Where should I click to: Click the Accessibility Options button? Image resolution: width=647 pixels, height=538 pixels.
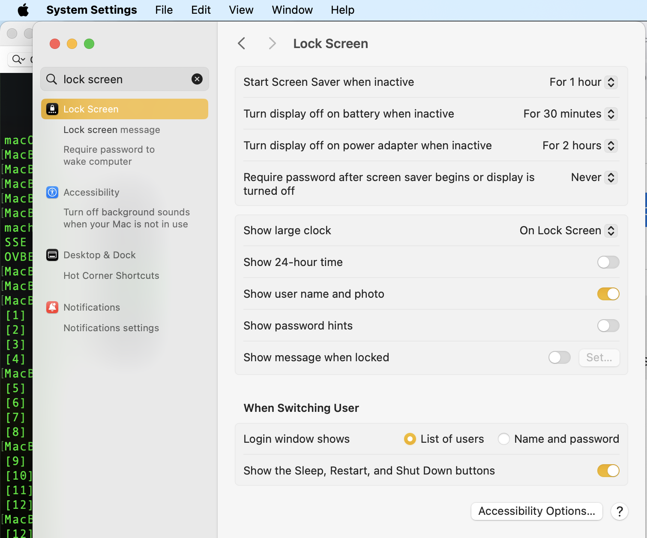coord(536,511)
